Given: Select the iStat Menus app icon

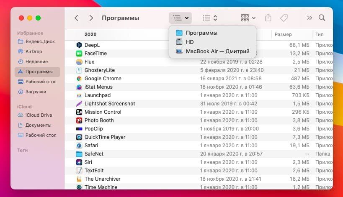Looking at the screenshot, I should (79, 87).
